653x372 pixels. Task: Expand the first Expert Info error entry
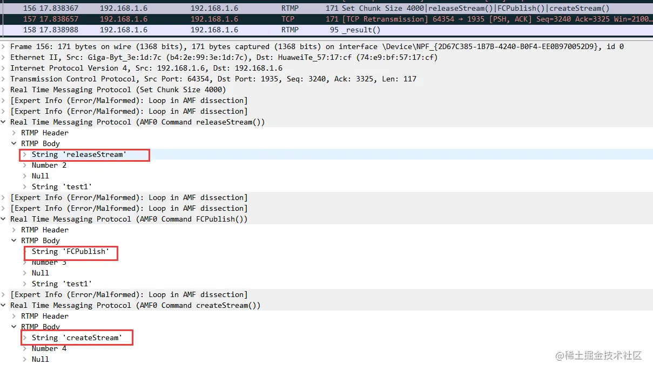pos(4,100)
